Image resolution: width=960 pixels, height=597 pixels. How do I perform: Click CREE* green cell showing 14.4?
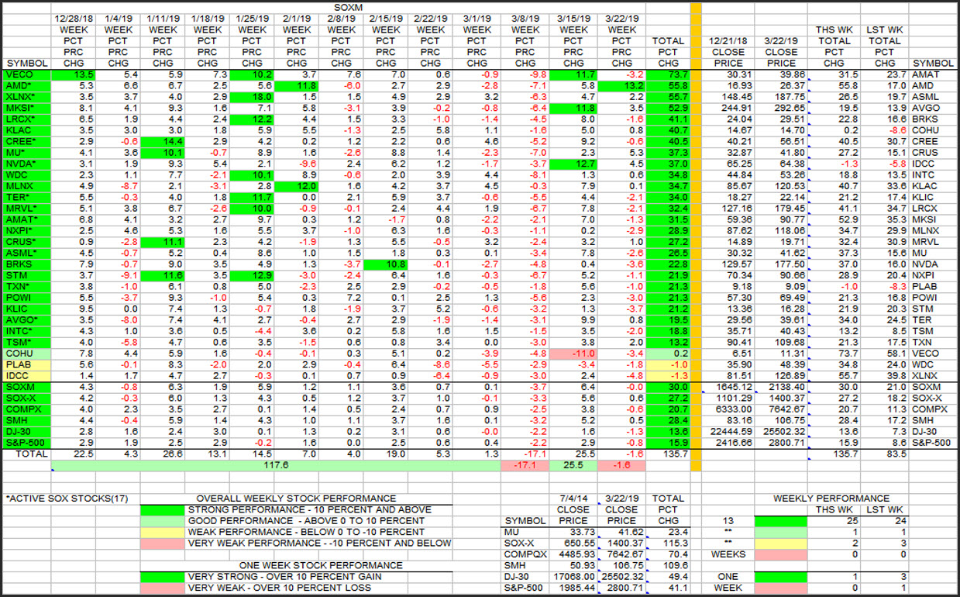tap(163, 142)
